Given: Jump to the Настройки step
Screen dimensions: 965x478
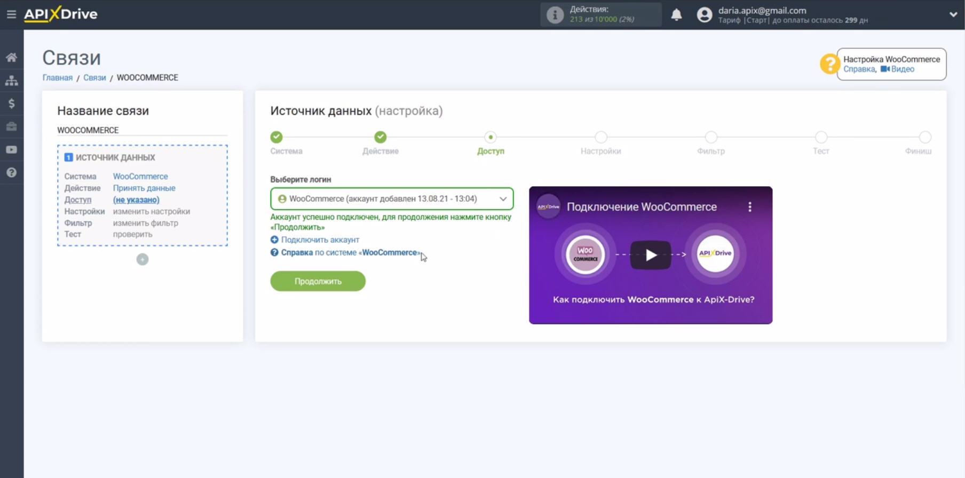Looking at the screenshot, I should pyautogui.click(x=601, y=138).
